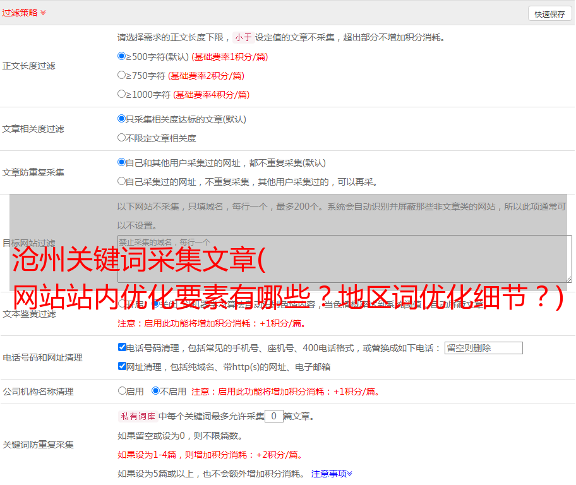The image size is (576, 485).
Task: Focus the 禁止采集的域名 textarea
Action: [345, 259]
